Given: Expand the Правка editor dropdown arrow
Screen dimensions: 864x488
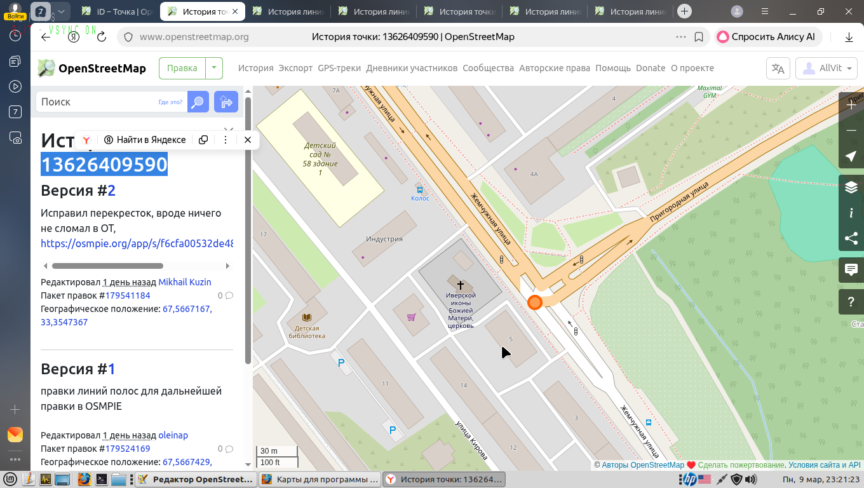Looking at the screenshot, I should tap(214, 68).
